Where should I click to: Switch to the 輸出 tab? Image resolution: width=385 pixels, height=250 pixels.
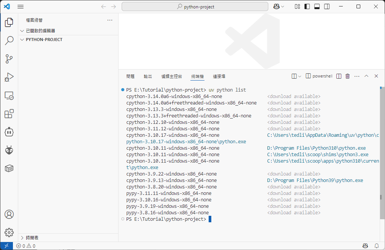(148, 76)
